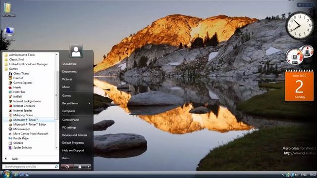The width and height of the screenshot is (317, 178).
Task: Expand the Recent Items submenu arrow
Action: (x=89, y=103)
